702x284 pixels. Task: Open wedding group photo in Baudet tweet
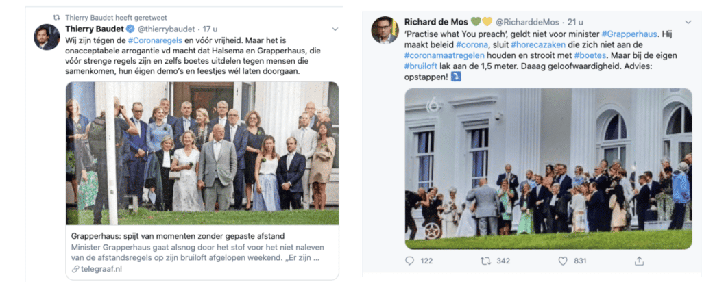point(202,153)
